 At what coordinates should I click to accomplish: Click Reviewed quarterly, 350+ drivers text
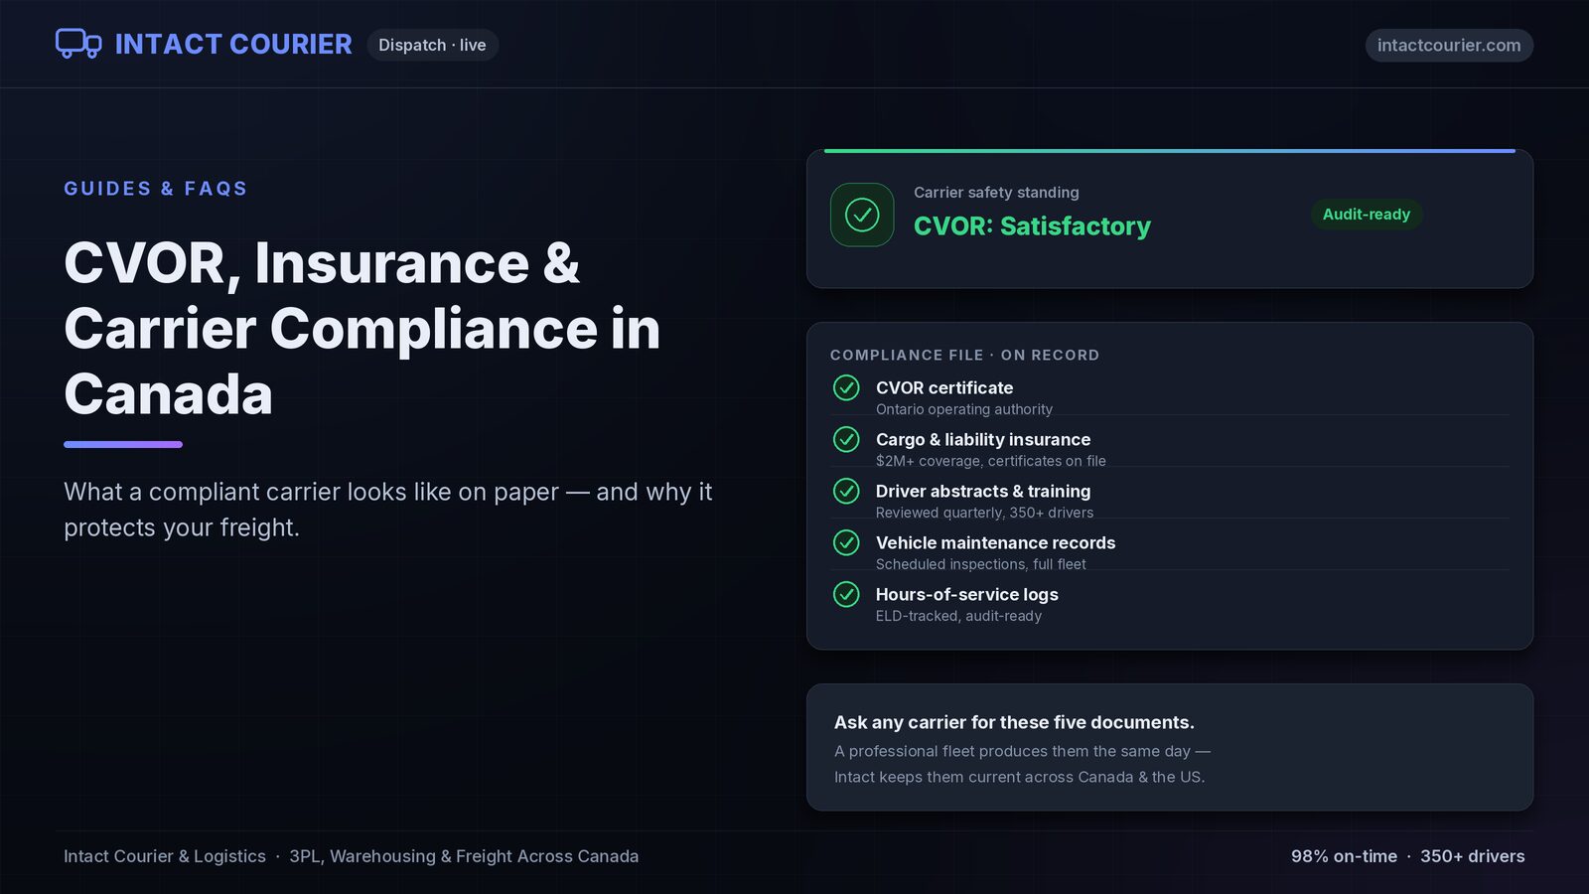tap(984, 513)
